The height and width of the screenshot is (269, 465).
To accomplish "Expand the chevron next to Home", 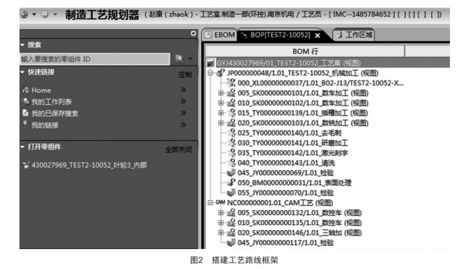I will click(183, 90).
